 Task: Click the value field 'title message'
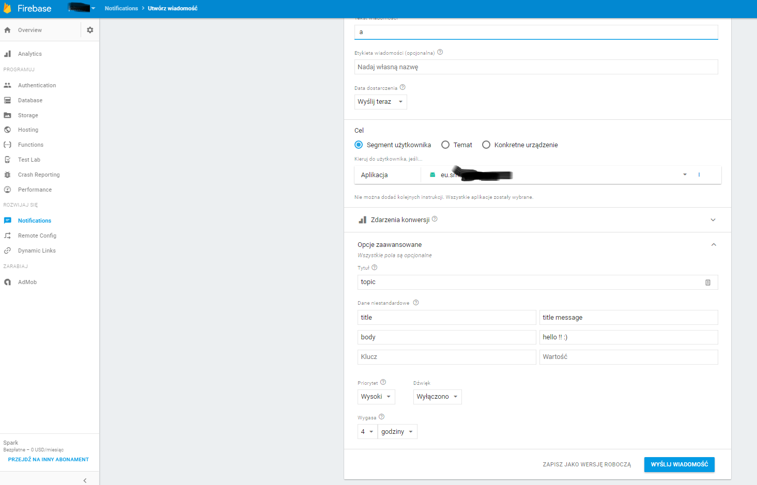click(629, 317)
